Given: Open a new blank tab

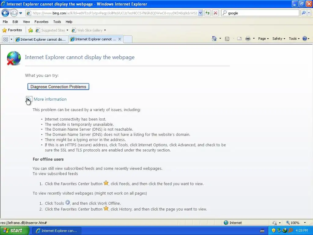Looking at the screenshot, I should coord(128,39).
